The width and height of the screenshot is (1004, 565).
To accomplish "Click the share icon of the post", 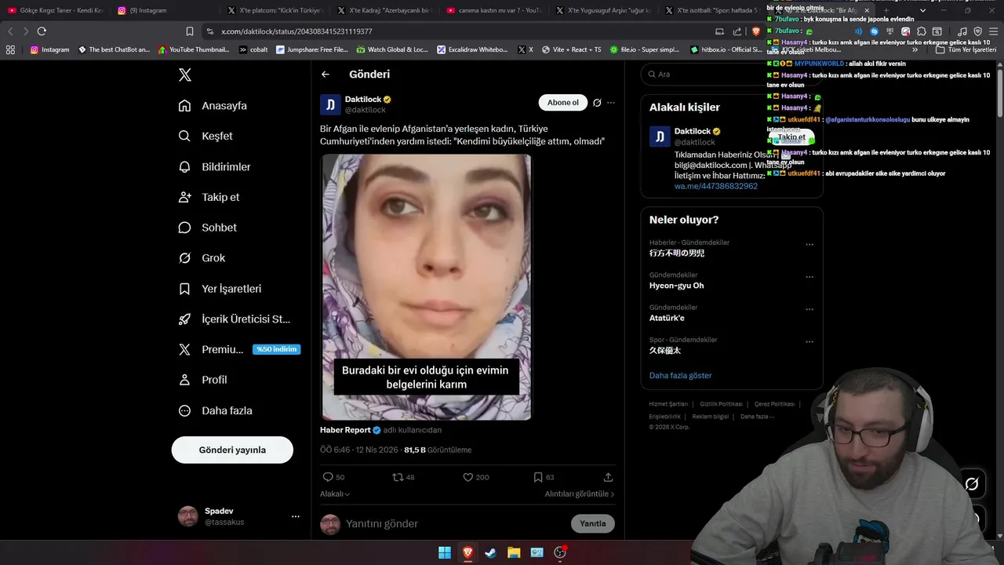I will click(608, 477).
